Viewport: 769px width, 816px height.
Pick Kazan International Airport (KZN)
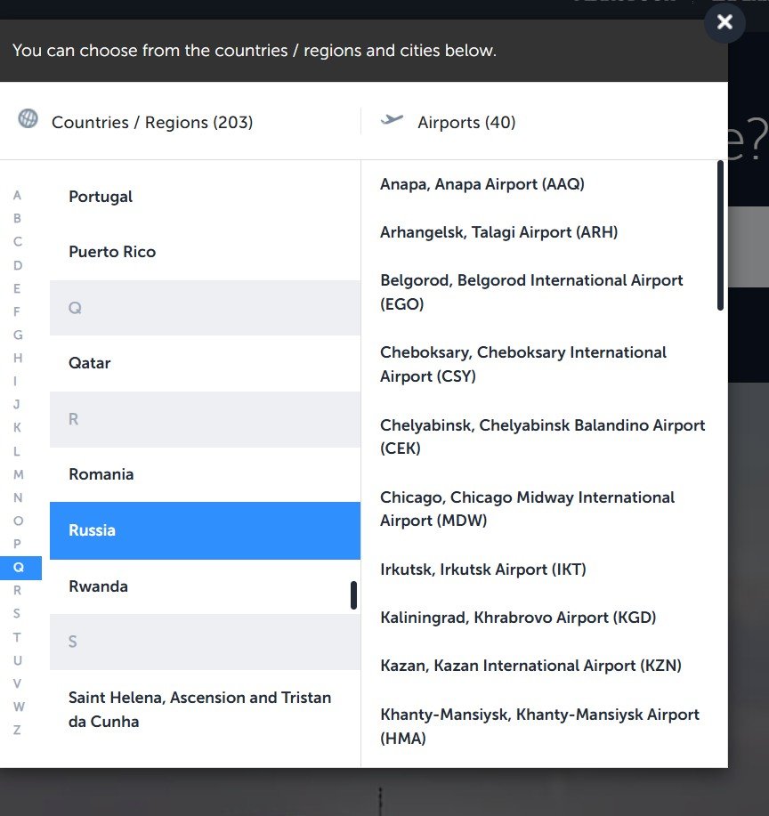point(531,666)
